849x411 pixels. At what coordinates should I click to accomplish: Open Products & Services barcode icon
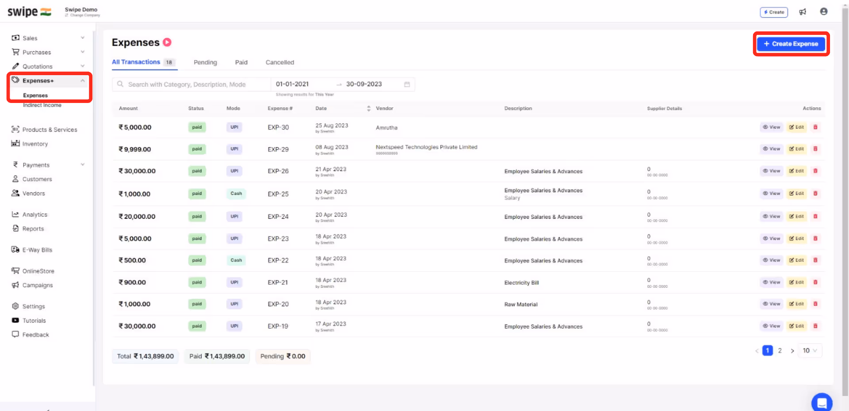point(15,129)
